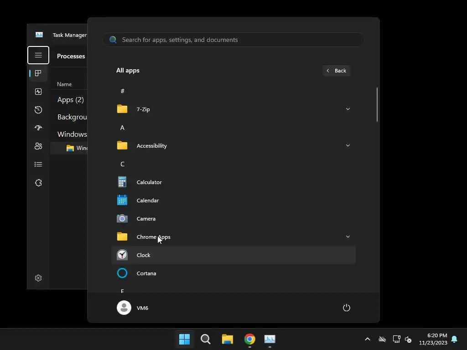
Task: Click the Start menu search box
Action: coord(233,40)
